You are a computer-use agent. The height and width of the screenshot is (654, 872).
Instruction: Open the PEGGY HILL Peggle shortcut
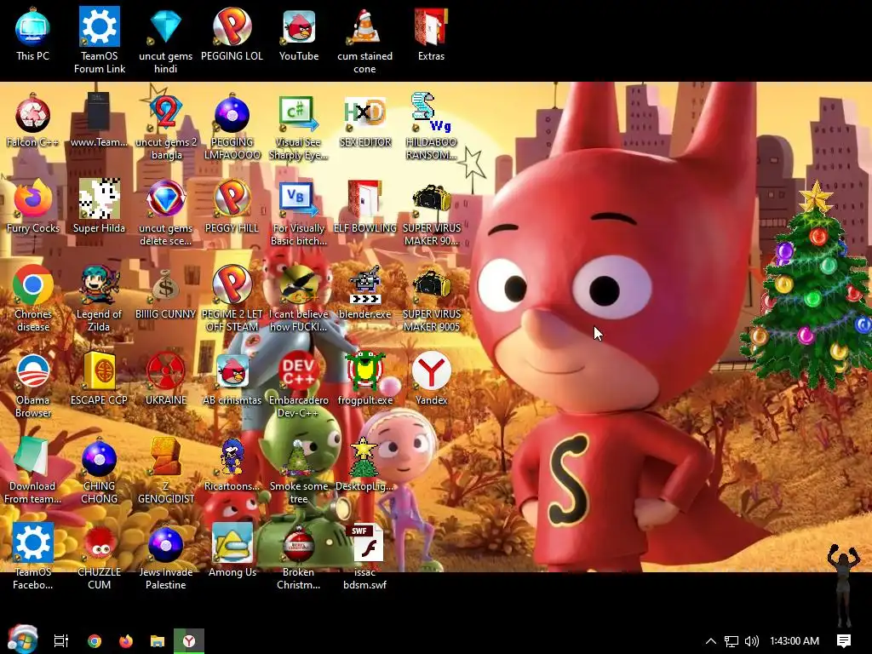[232, 207]
